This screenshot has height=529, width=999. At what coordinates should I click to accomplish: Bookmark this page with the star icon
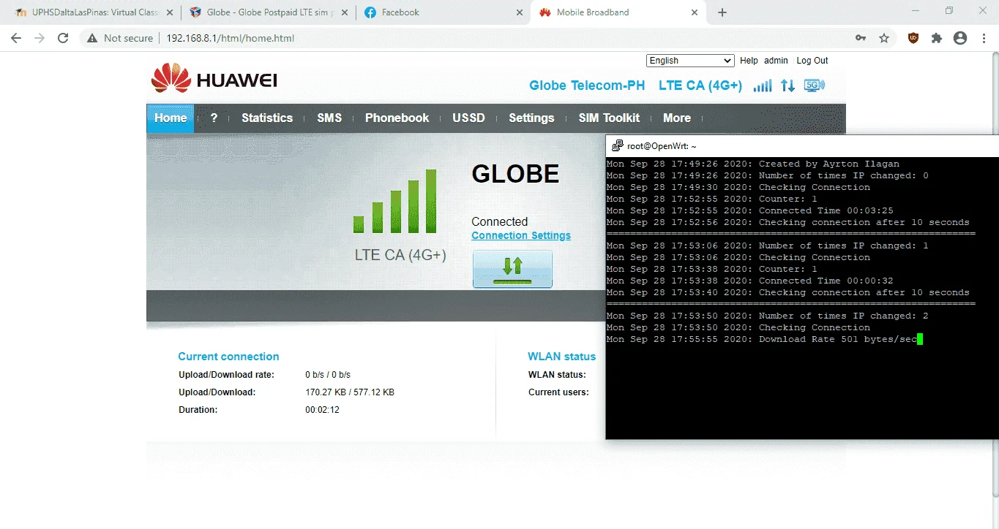pos(884,38)
